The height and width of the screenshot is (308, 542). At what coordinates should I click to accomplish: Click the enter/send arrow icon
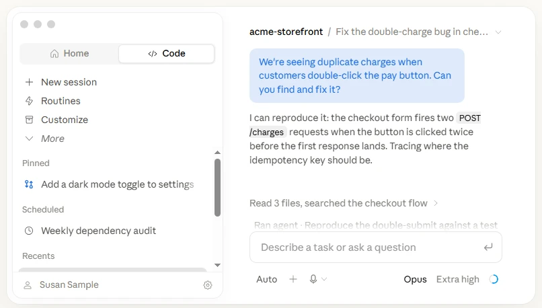[x=488, y=247]
